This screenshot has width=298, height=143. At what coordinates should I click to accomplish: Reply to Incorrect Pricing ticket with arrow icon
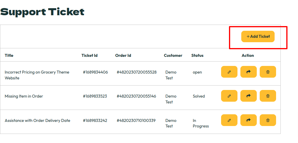(248, 72)
